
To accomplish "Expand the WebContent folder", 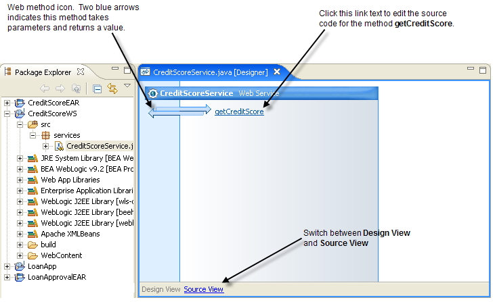I will [20, 255].
